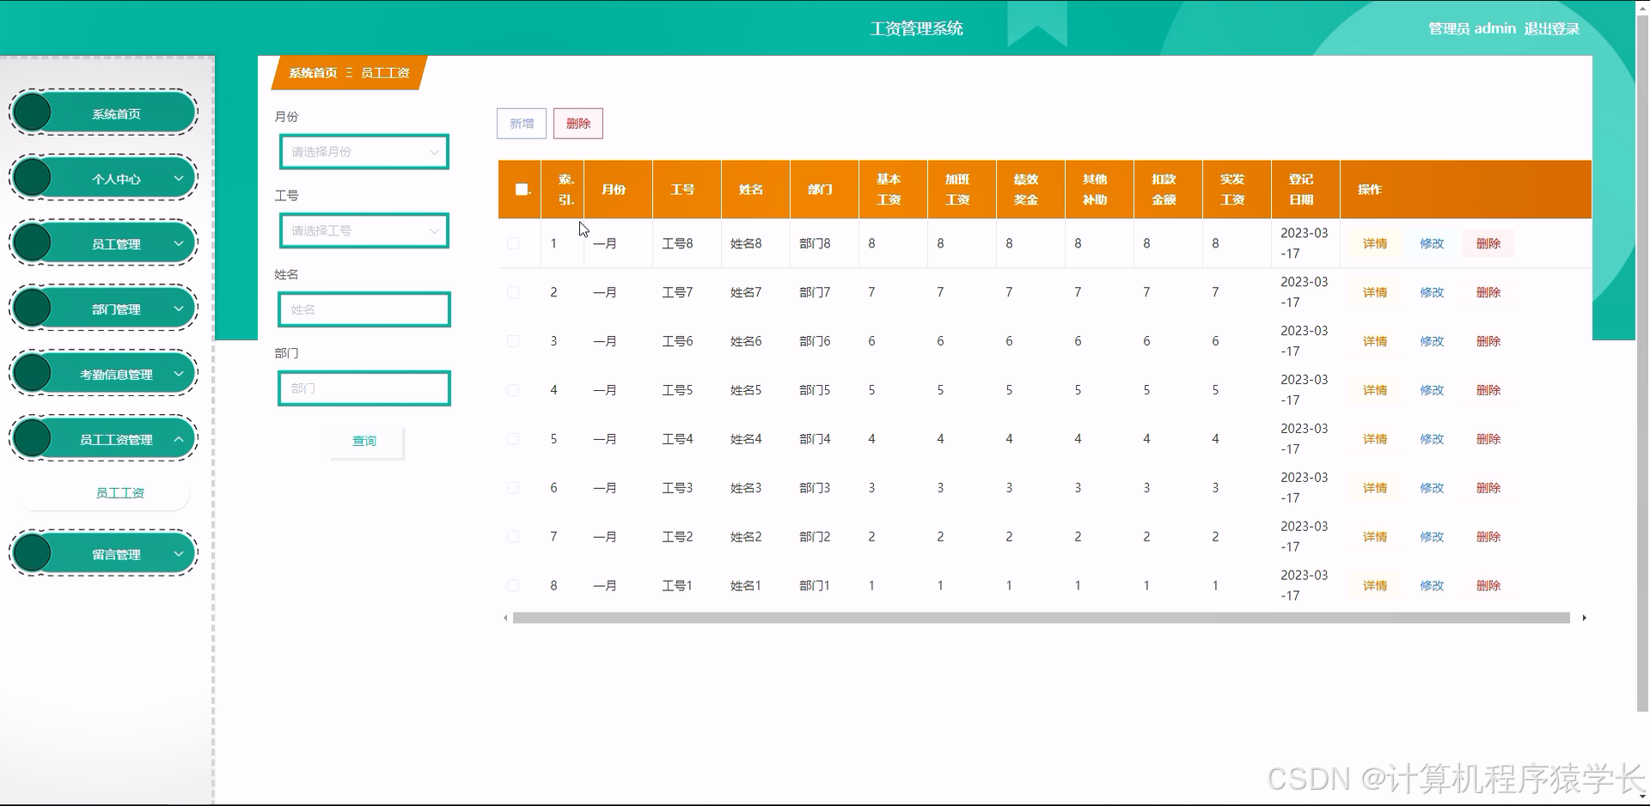This screenshot has width=1650, height=806.
Task: Click 删除 for row 工号3
Action: (1488, 488)
